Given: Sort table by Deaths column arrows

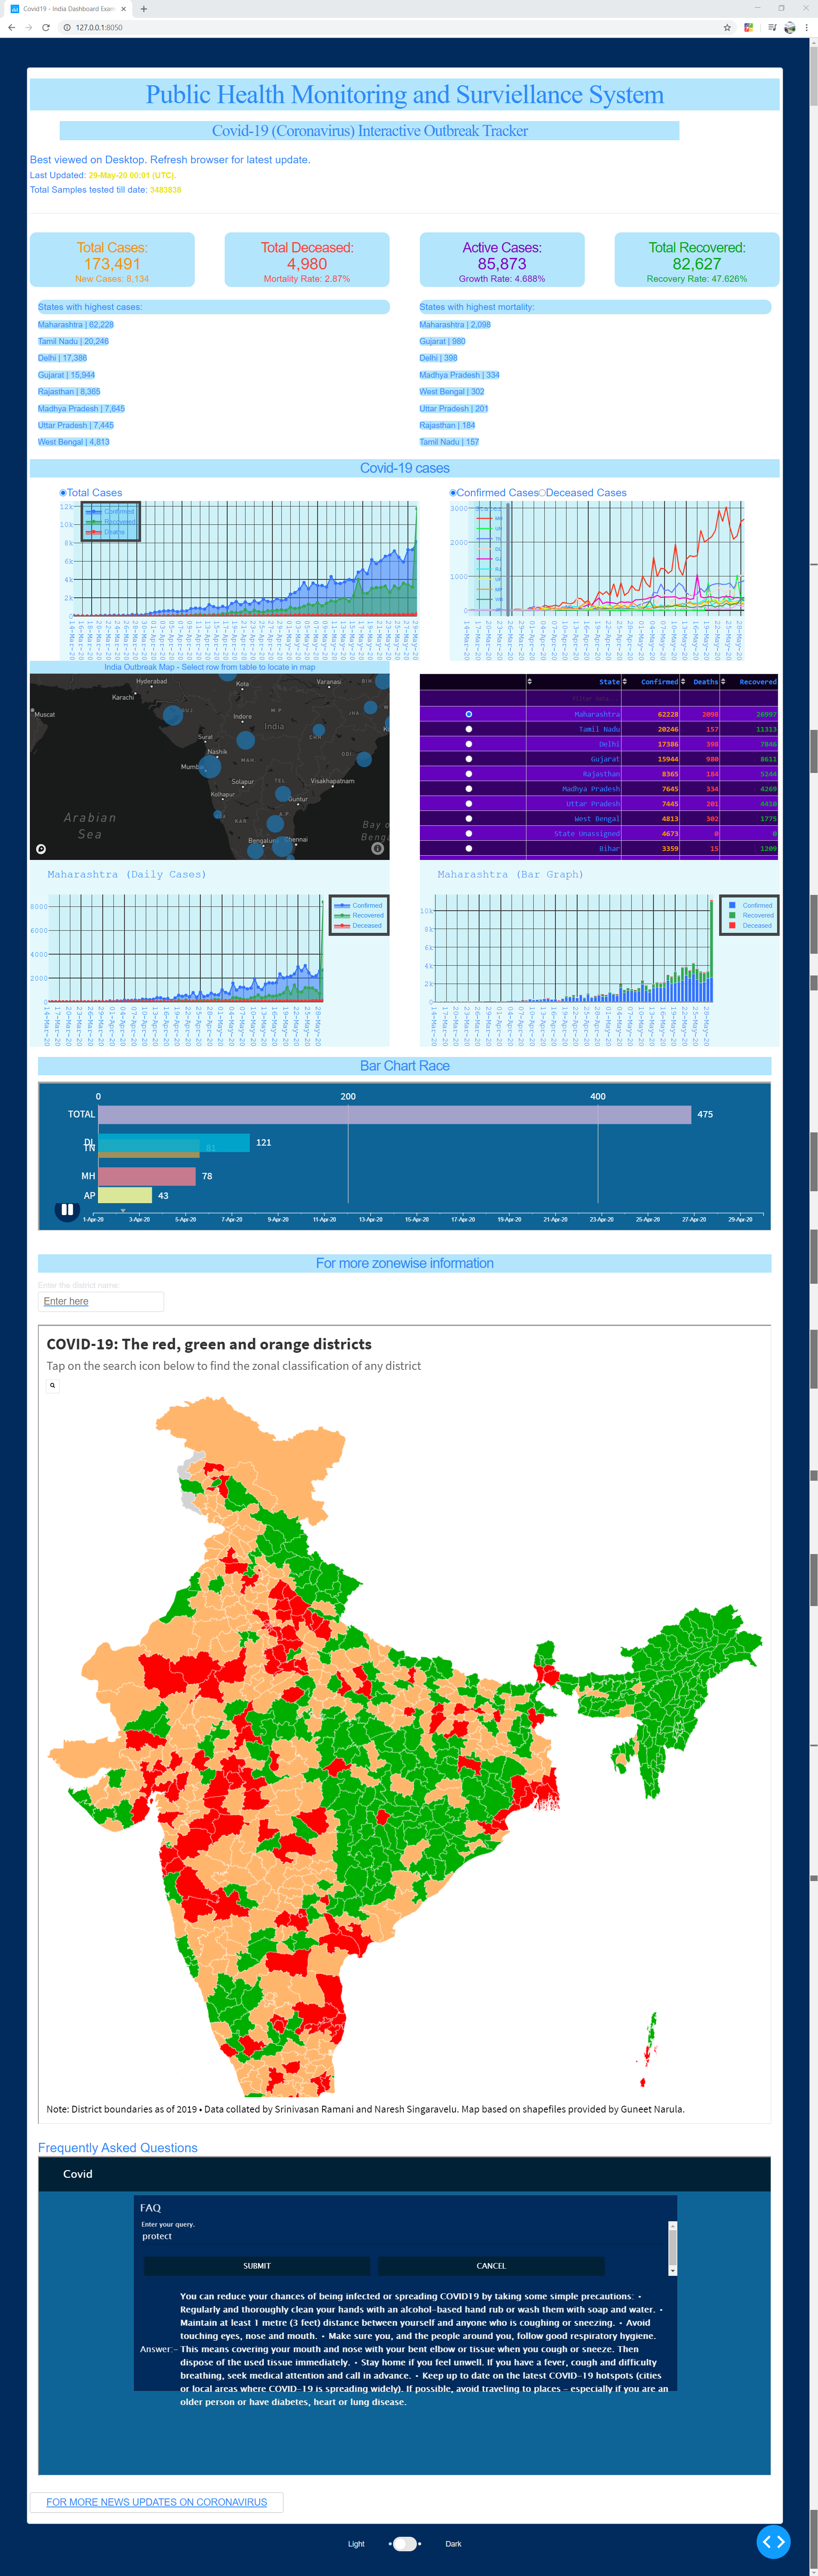Looking at the screenshot, I should (683, 682).
